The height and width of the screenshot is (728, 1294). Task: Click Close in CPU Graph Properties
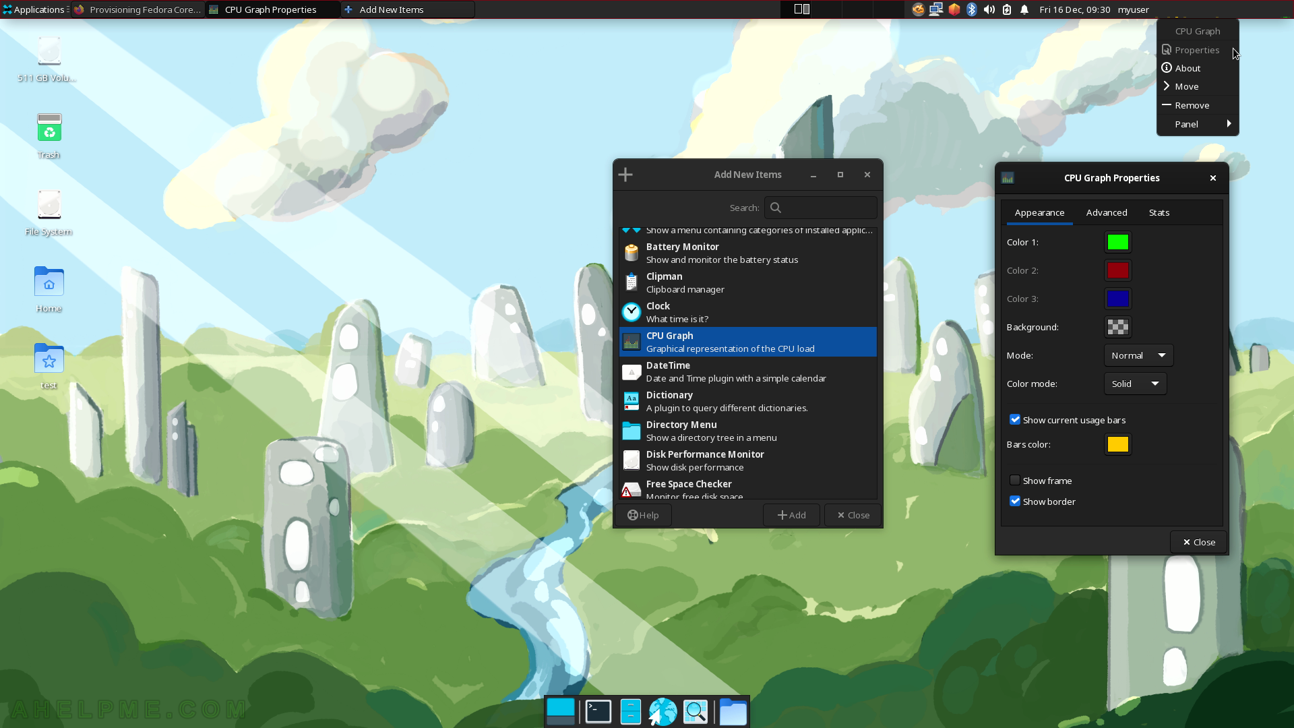point(1199,542)
